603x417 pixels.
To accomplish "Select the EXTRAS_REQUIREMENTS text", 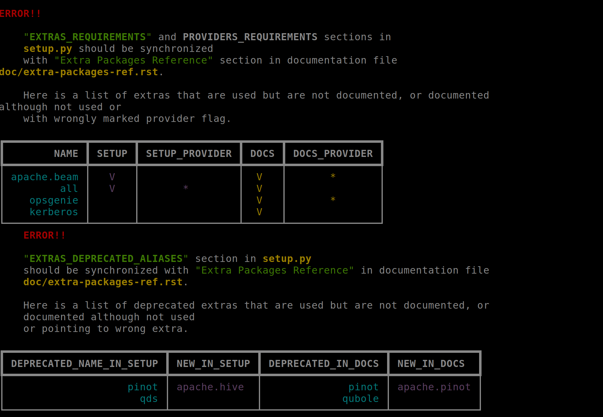I will coord(87,37).
